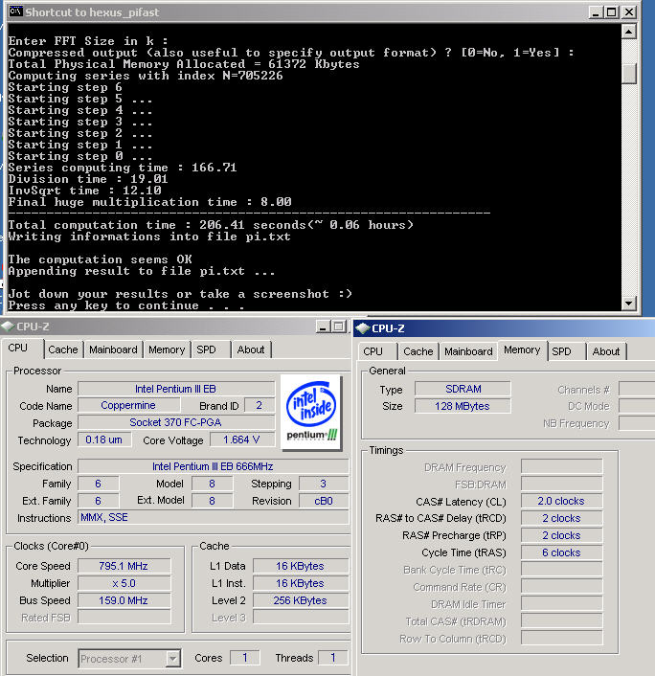
Task: Select Mainboard tab in right CPU-Z window
Action: click(468, 351)
